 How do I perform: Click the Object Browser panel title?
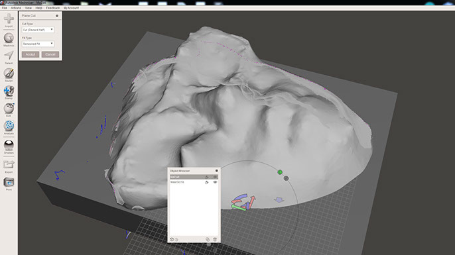[180, 171]
